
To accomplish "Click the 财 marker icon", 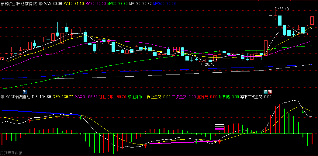I will point(25,92).
